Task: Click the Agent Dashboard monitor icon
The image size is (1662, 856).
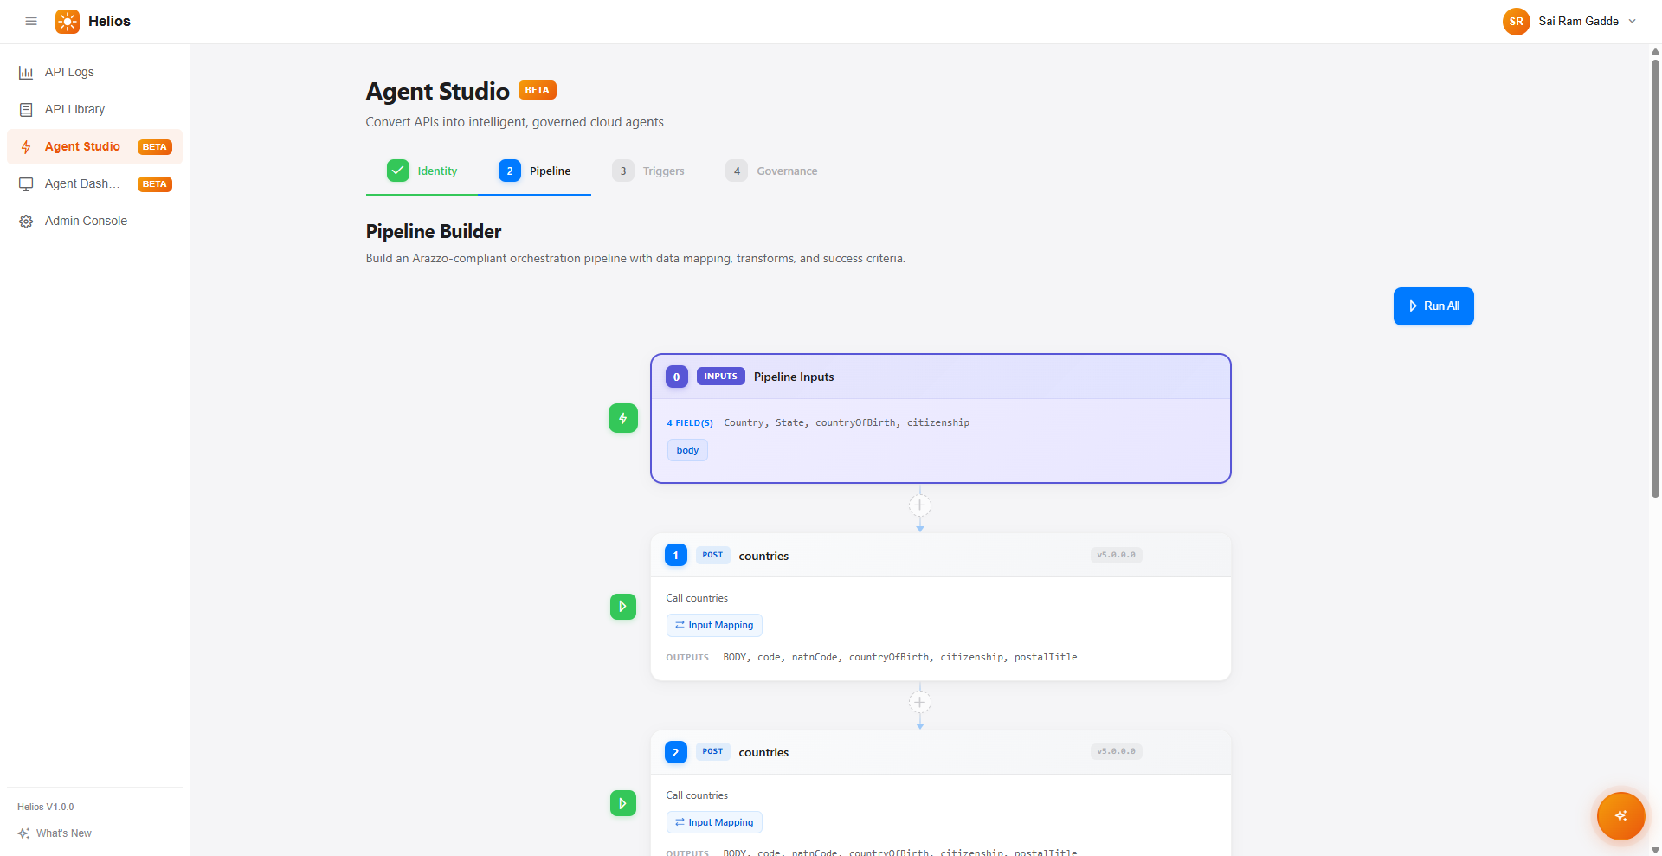Action: pos(26,184)
